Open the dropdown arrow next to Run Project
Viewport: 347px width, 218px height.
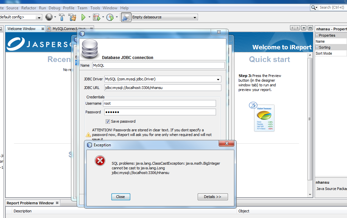pos(89,17)
